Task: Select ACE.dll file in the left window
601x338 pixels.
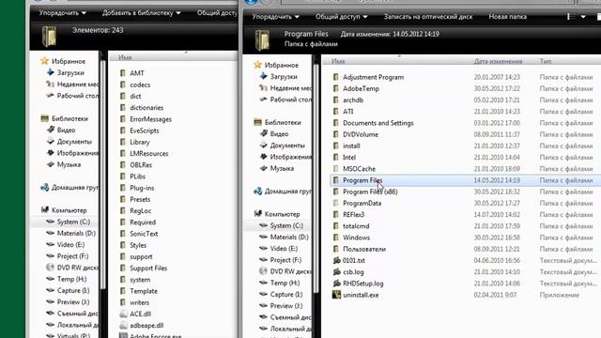Action: pos(140,314)
